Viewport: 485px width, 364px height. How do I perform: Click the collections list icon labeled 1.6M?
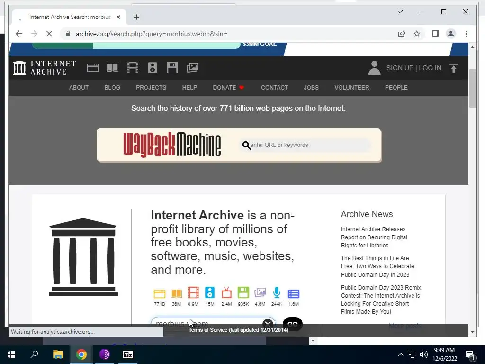coord(294,293)
